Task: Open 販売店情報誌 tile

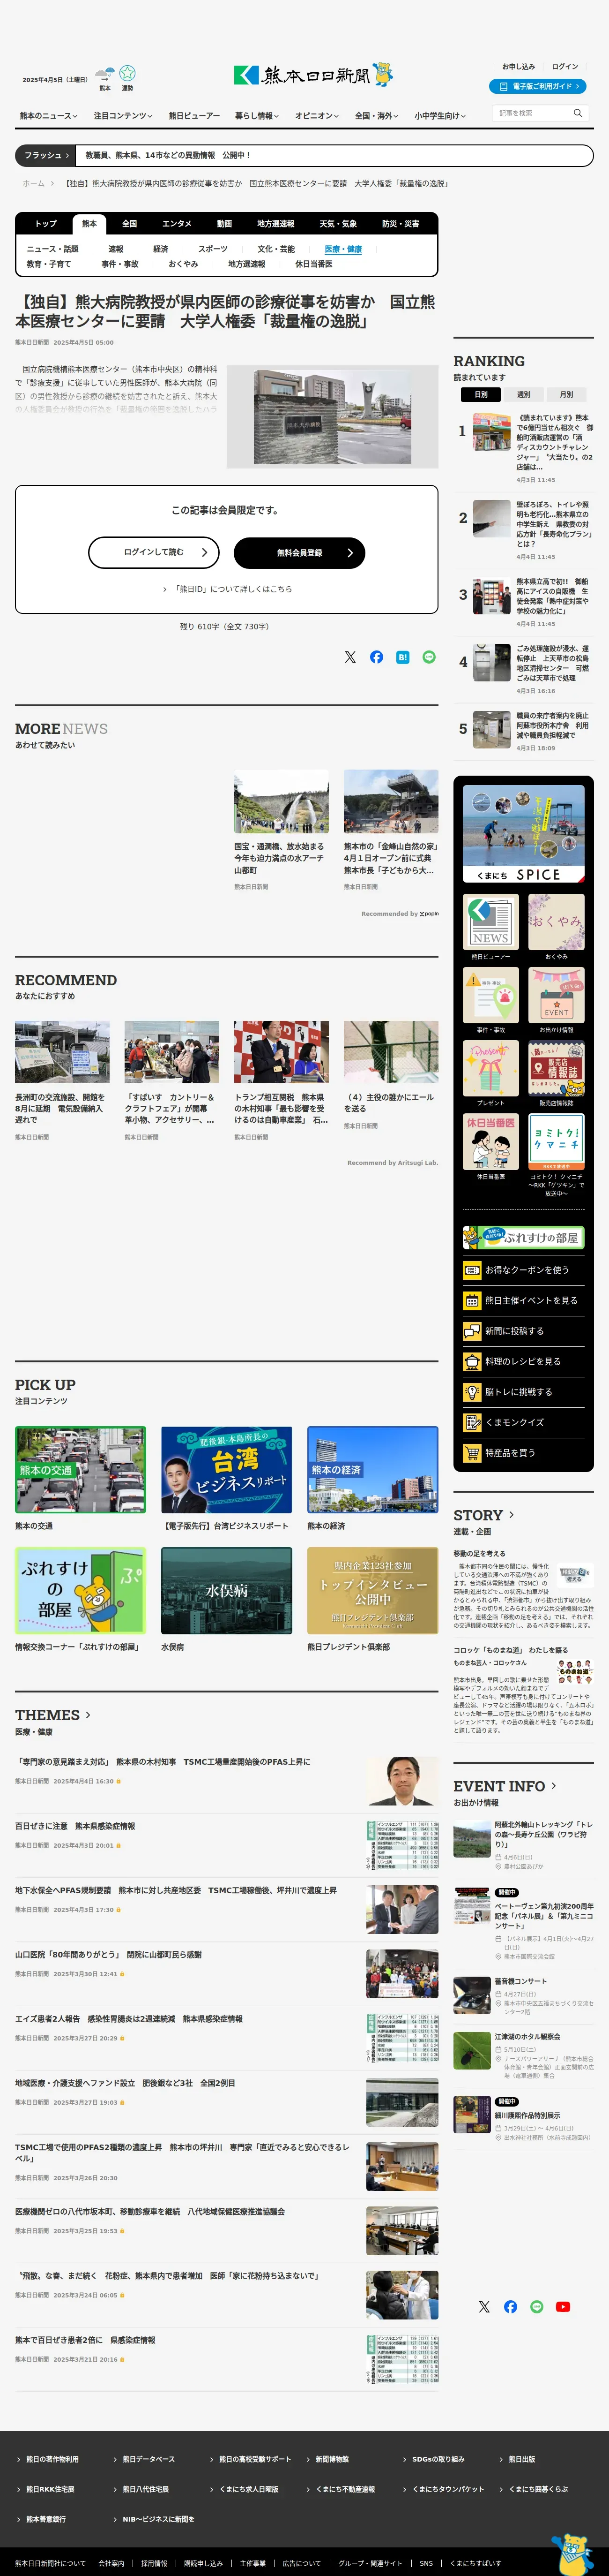Action: (x=556, y=1068)
